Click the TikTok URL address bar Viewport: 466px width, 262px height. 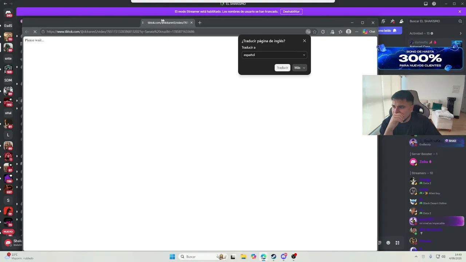pyautogui.click(x=175, y=32)
